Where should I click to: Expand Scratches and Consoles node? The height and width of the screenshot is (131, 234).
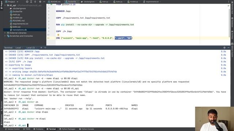click(x=5, y=36)
